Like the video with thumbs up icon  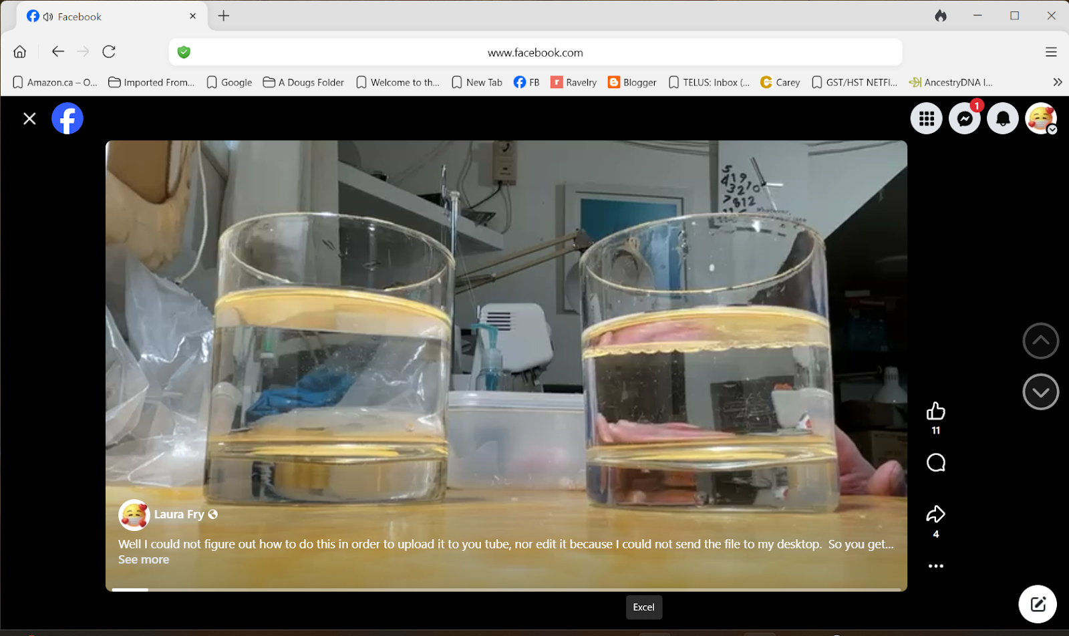(x=935, y=410)
